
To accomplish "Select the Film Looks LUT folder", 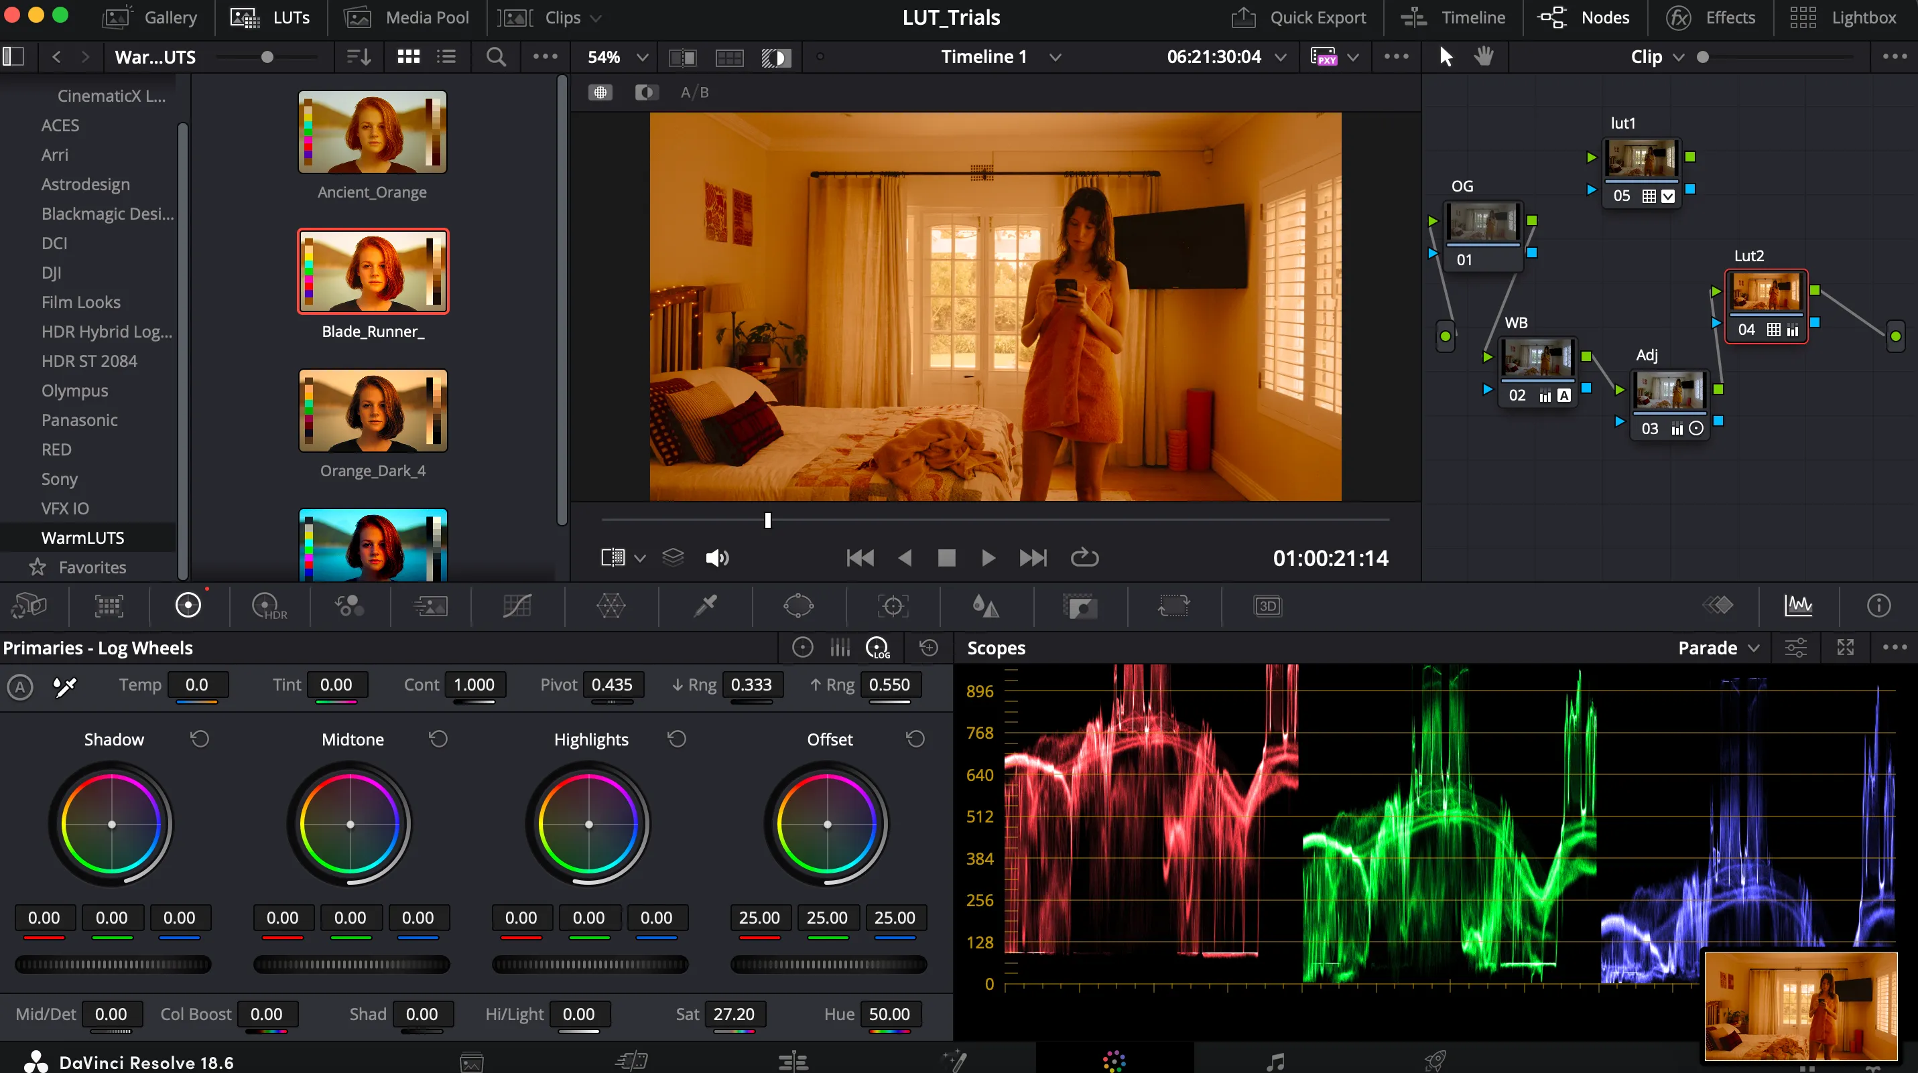I will click(80, 302).
